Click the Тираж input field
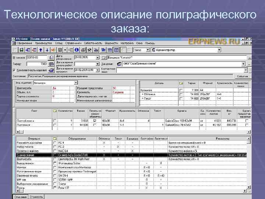Viewport: 265px width, 199px height. (x=37, y=64)
